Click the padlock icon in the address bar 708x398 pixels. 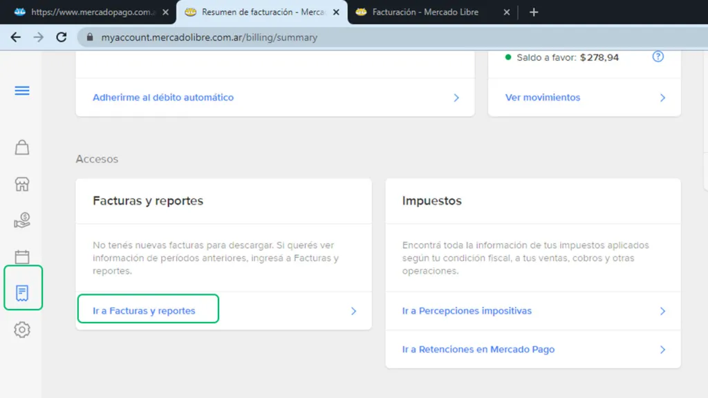click(90, 38)
